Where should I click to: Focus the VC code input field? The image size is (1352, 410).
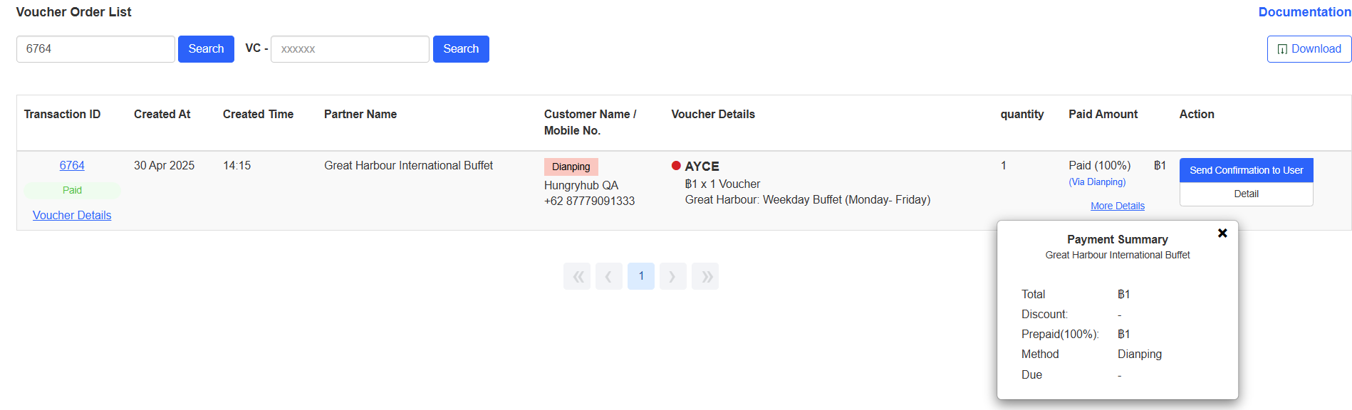[350, 49]
